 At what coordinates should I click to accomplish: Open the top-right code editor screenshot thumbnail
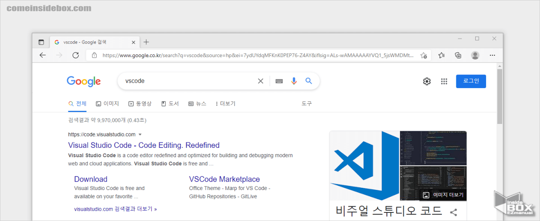[x=433, y=148]
